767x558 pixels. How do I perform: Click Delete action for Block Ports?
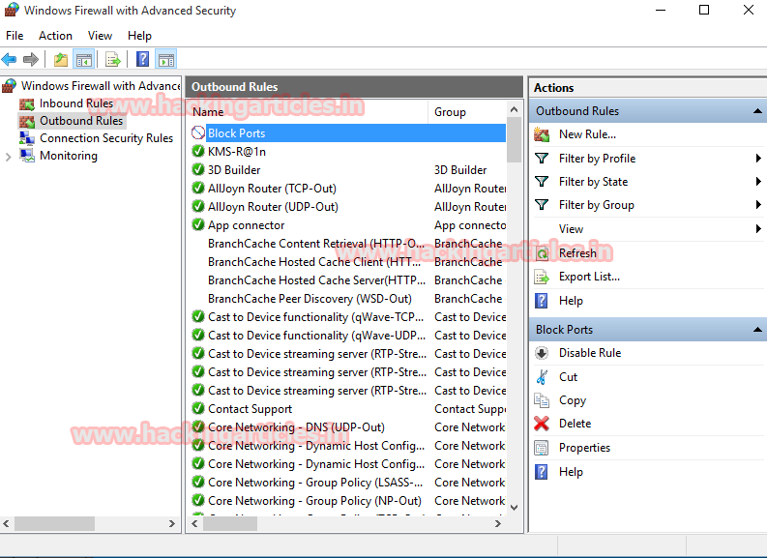click(575, 424)
